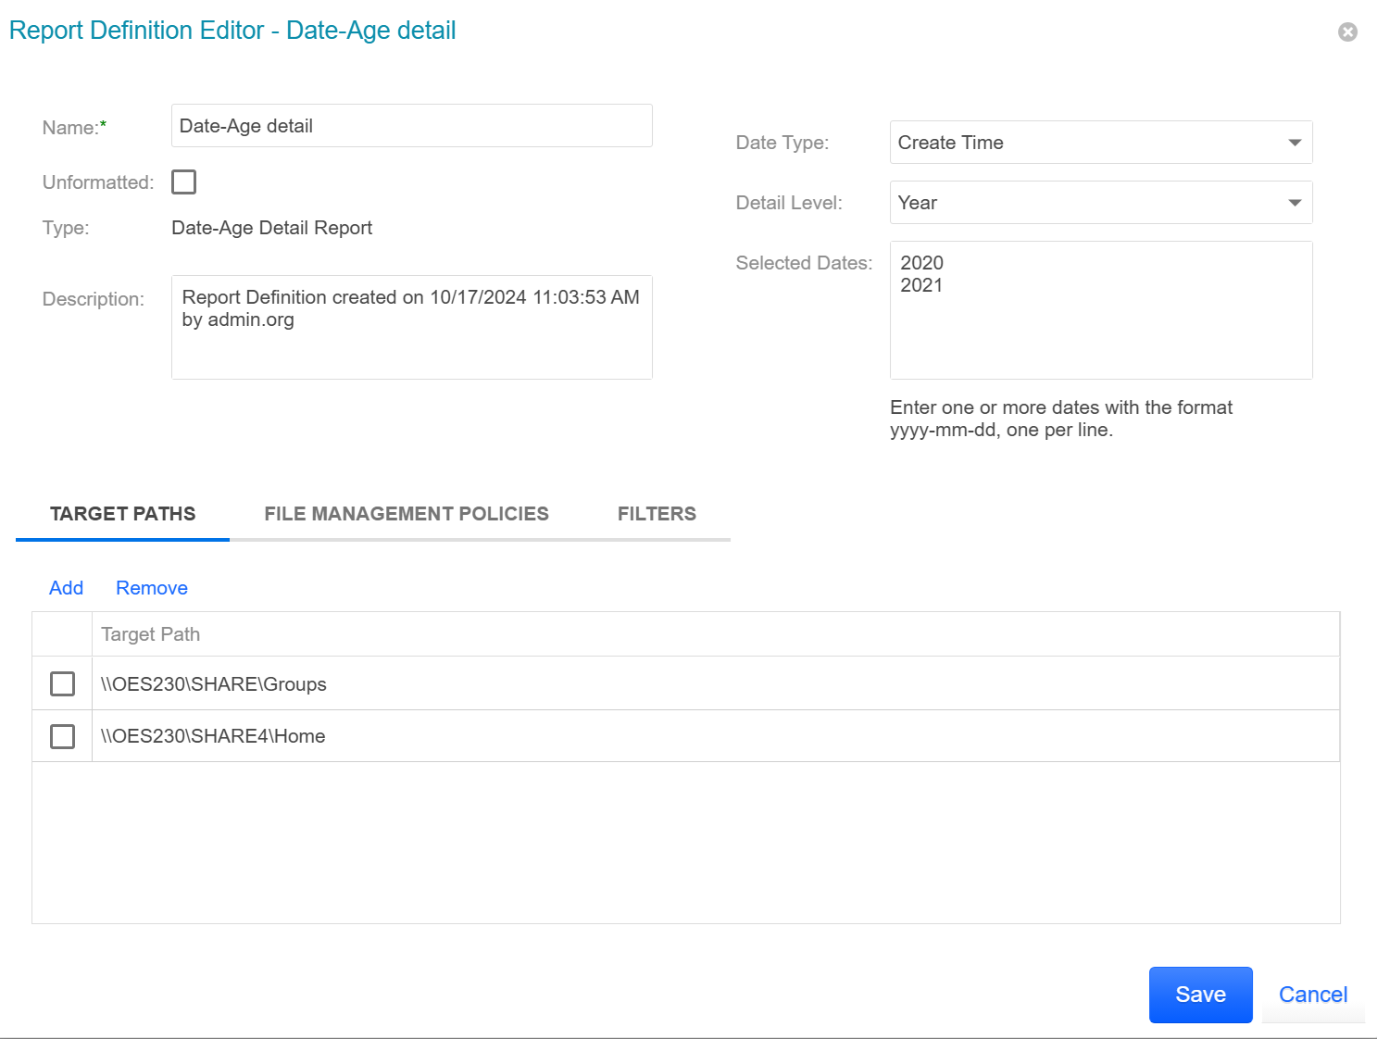Image resolution: width=1377 pixels, height=1039 pixels.
Task: Open the Detail Level dropdown
Action: coord(1101,203)
